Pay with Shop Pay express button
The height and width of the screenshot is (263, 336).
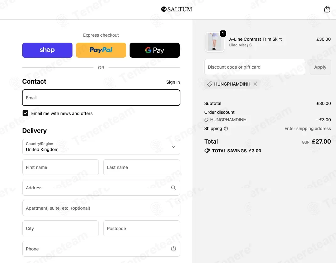click(x=47, y=50)
